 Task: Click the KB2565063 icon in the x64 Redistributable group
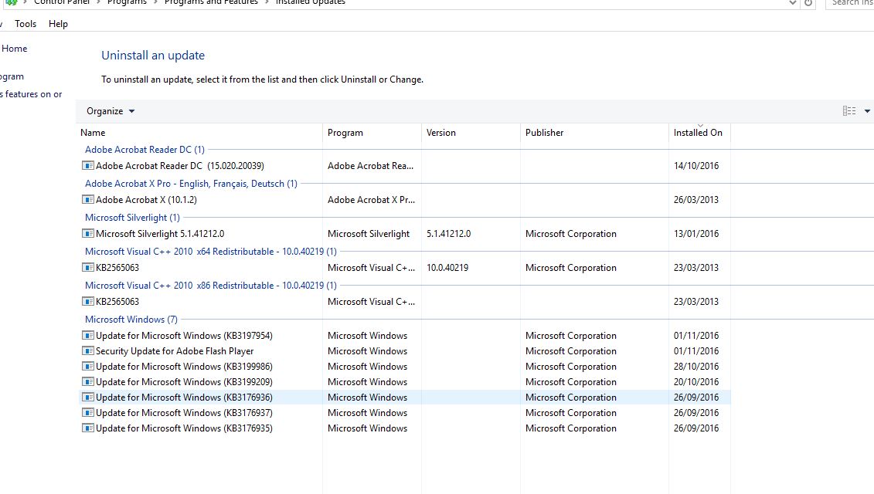pyautogui.click(x=87, y=267)
